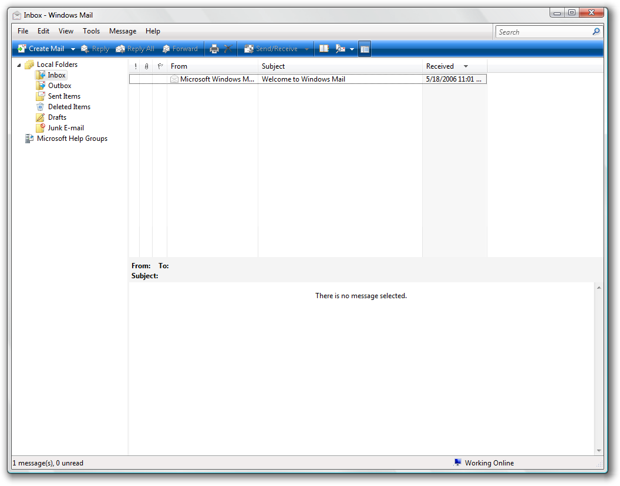Click the Send/Receive button
Screen dimensions: 620x486
pos(271,49)
